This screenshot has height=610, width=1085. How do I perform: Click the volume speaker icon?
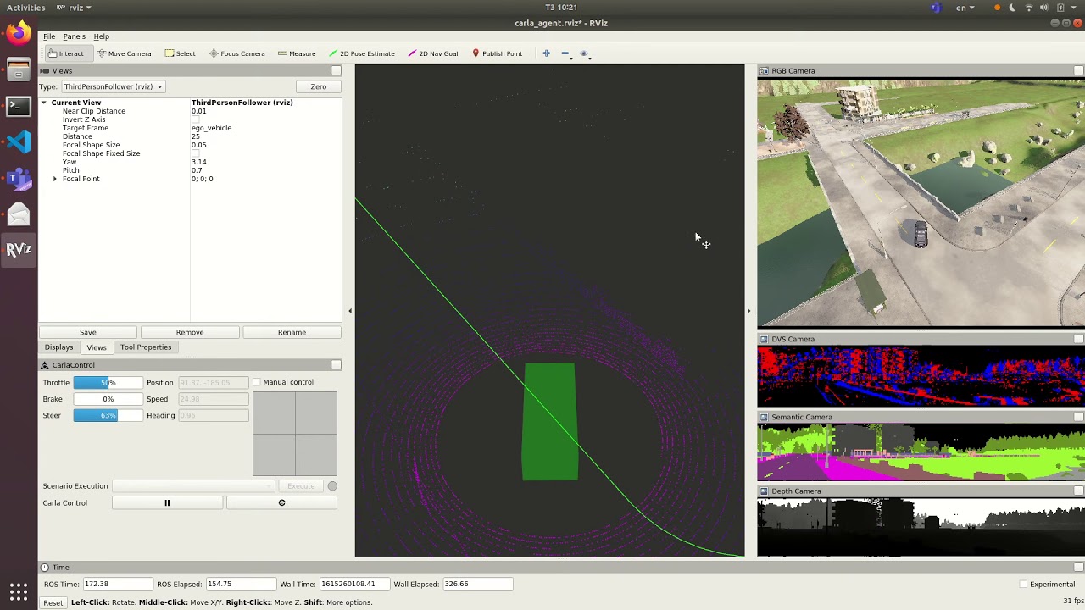1045,8
